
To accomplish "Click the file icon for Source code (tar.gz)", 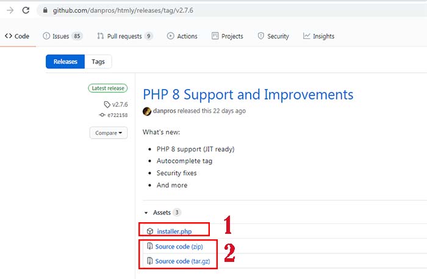I will click(149, 261).
